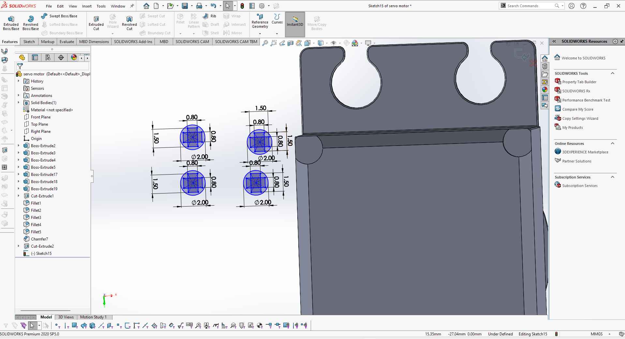This screenshot has height=339, width=625.
Task: Switch to the SOLIDWORKS CAM tab
Action: tap(192, 42)
